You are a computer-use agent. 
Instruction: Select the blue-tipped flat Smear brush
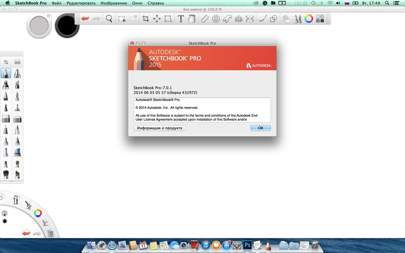(17, 152)
